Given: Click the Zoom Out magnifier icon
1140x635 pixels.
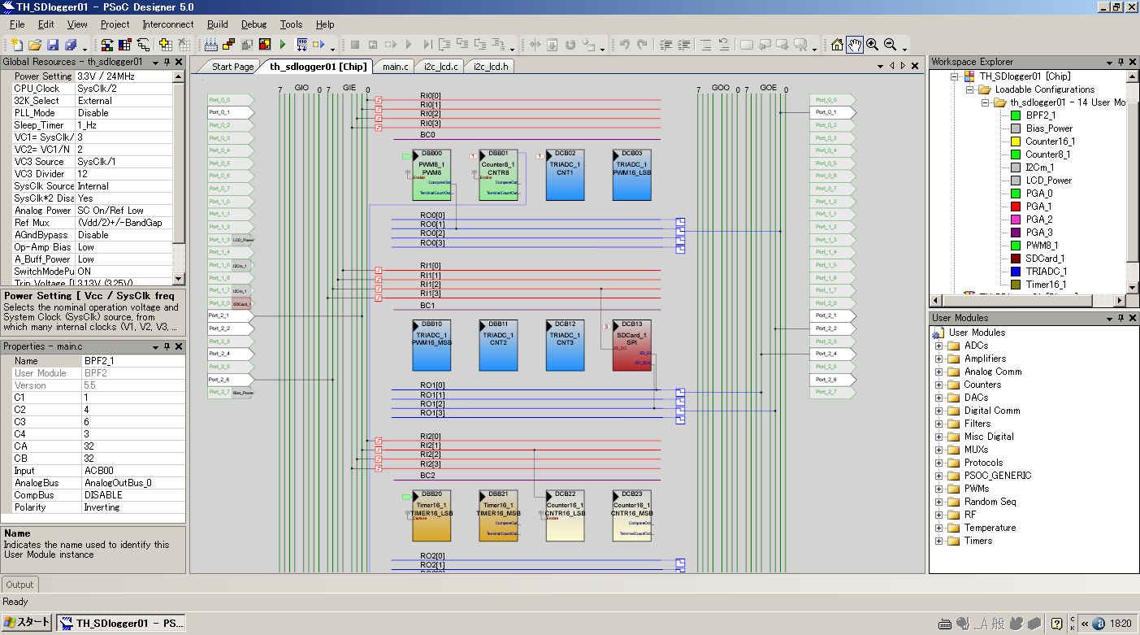Looking at the screenshot, I should point(891,45).
